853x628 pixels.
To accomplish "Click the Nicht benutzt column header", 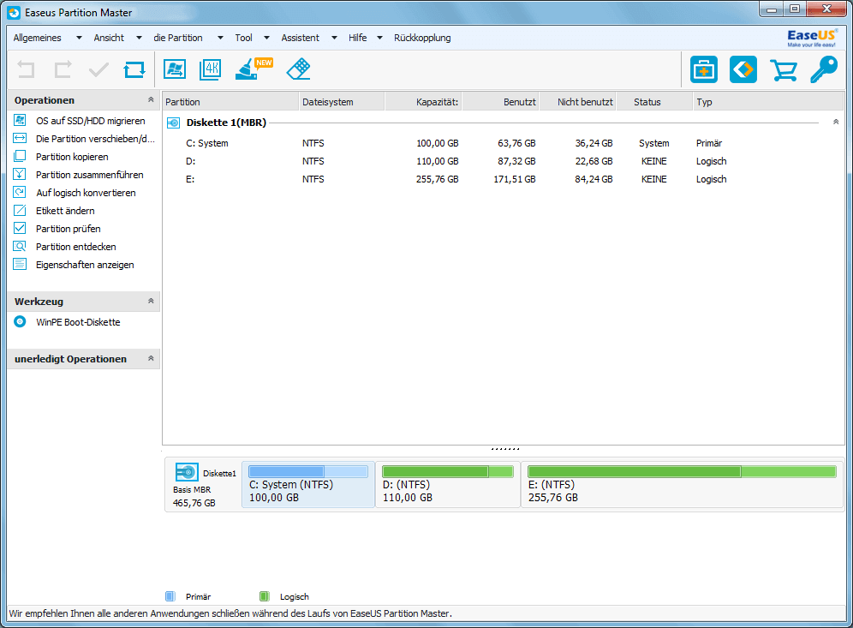I will tap(578, 102).
